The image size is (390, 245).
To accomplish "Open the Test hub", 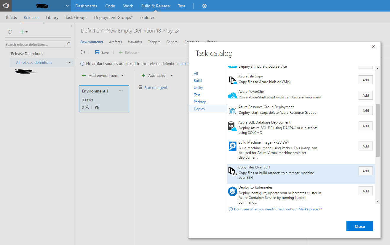I will click(x=182, y=6).
